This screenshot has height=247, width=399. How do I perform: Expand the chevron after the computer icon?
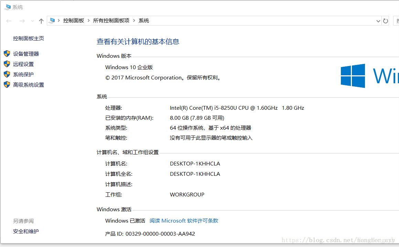pyautogui.click(x=59, y=21)
